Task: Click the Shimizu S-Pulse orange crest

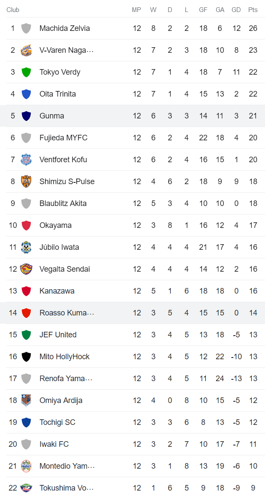Action: pos(26,182)
